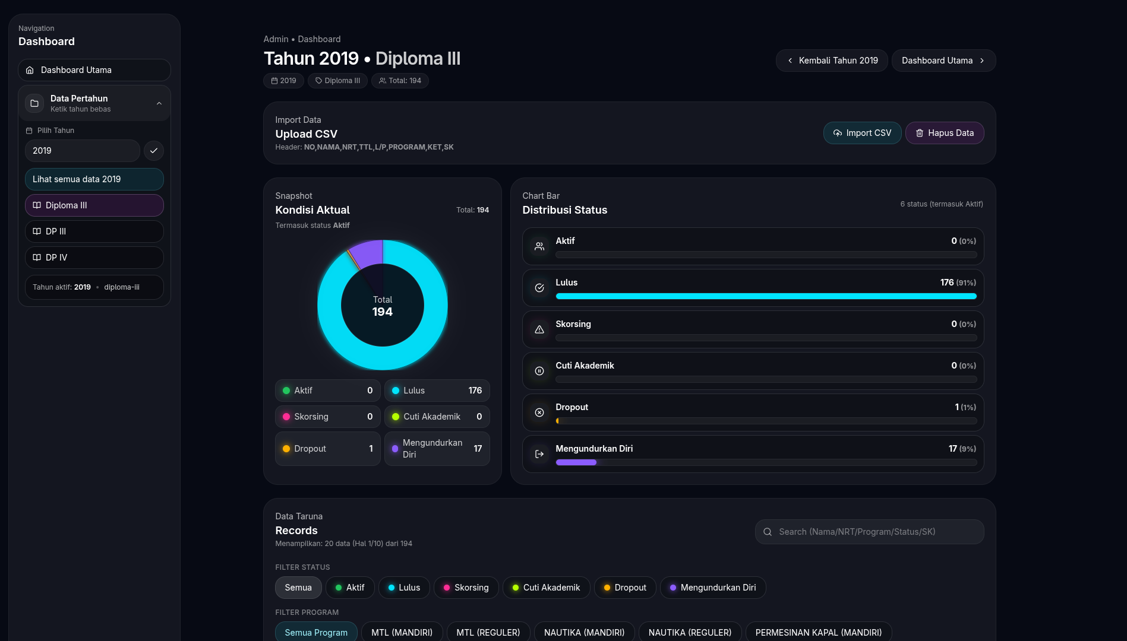The image size is (1127, 641).
Task: Select Diploma III in the sidebar
Action: point(94,205)
